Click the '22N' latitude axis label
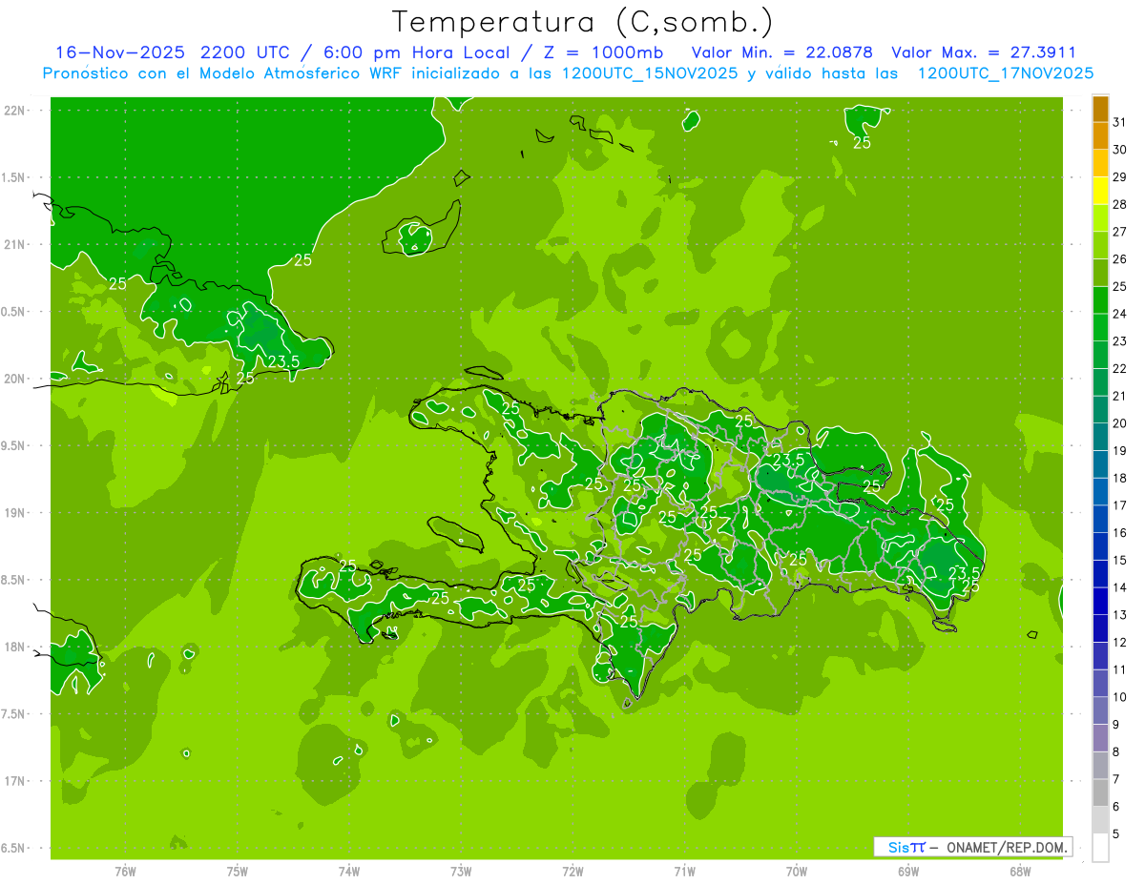 pos(14,111)
